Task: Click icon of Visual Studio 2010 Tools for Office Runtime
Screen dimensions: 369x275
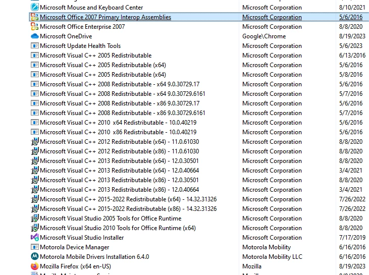Action: coord(35,228)
